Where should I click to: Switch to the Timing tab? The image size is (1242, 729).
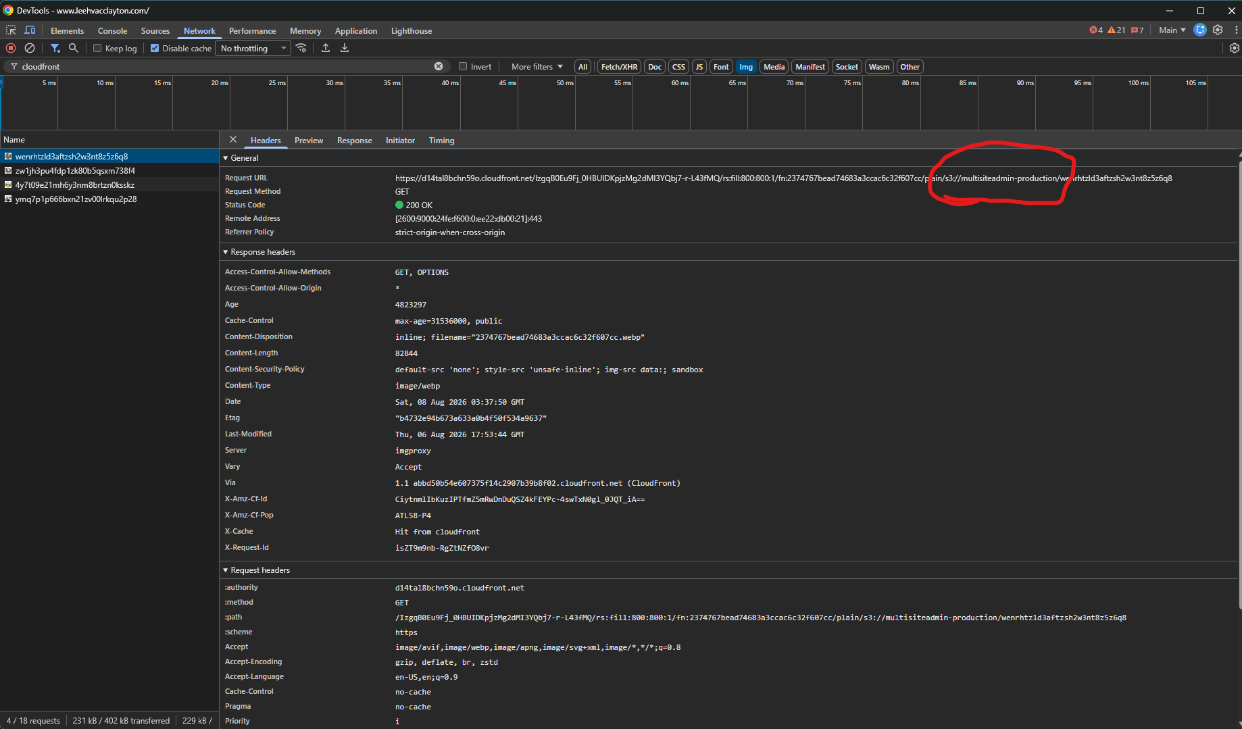[441, 140]
